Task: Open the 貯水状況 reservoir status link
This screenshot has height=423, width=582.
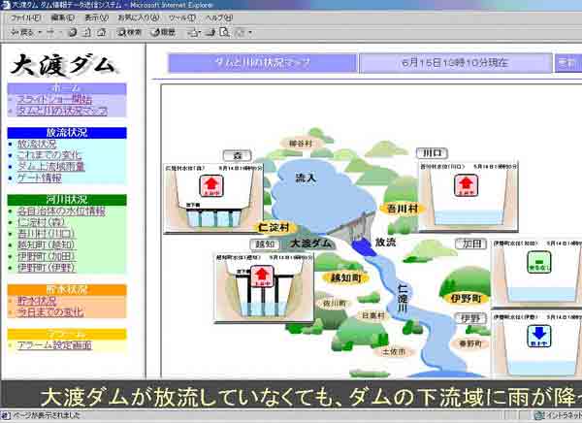Action: 37,301
